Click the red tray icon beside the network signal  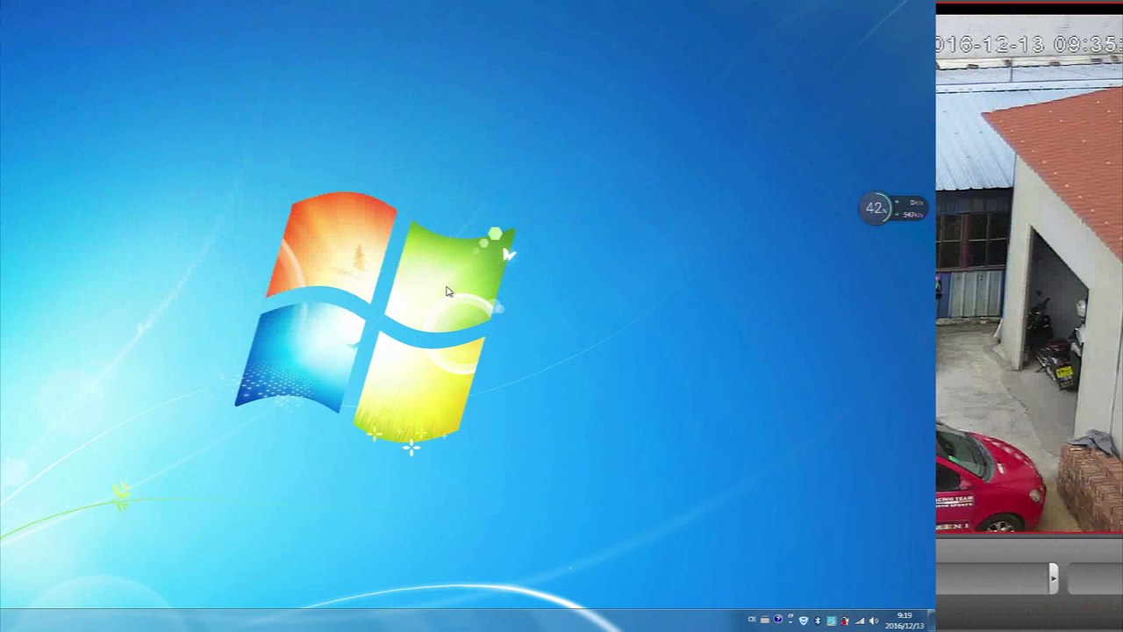[x=845, y=621]
